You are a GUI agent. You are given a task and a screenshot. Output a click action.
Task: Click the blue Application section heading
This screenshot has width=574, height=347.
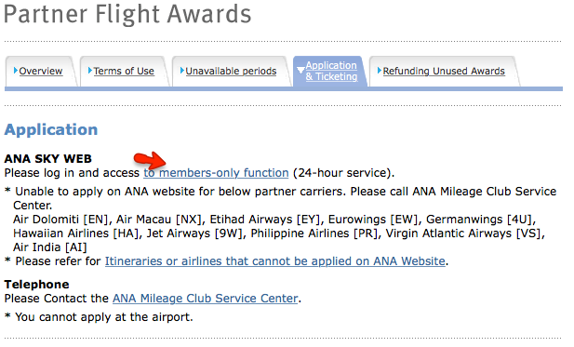coord(51,129)
